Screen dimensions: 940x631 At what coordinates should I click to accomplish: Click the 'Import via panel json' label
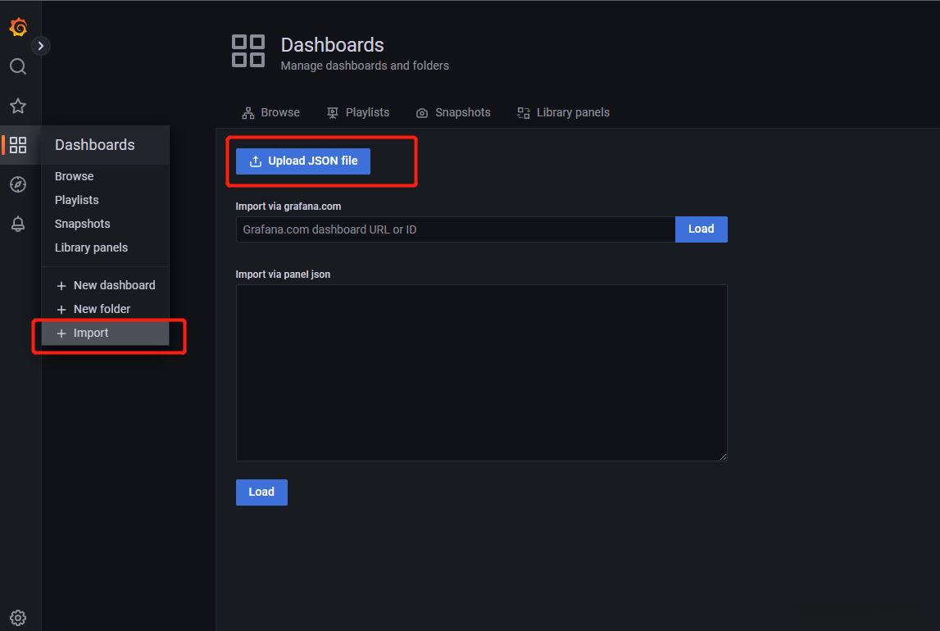coord(283,275)
